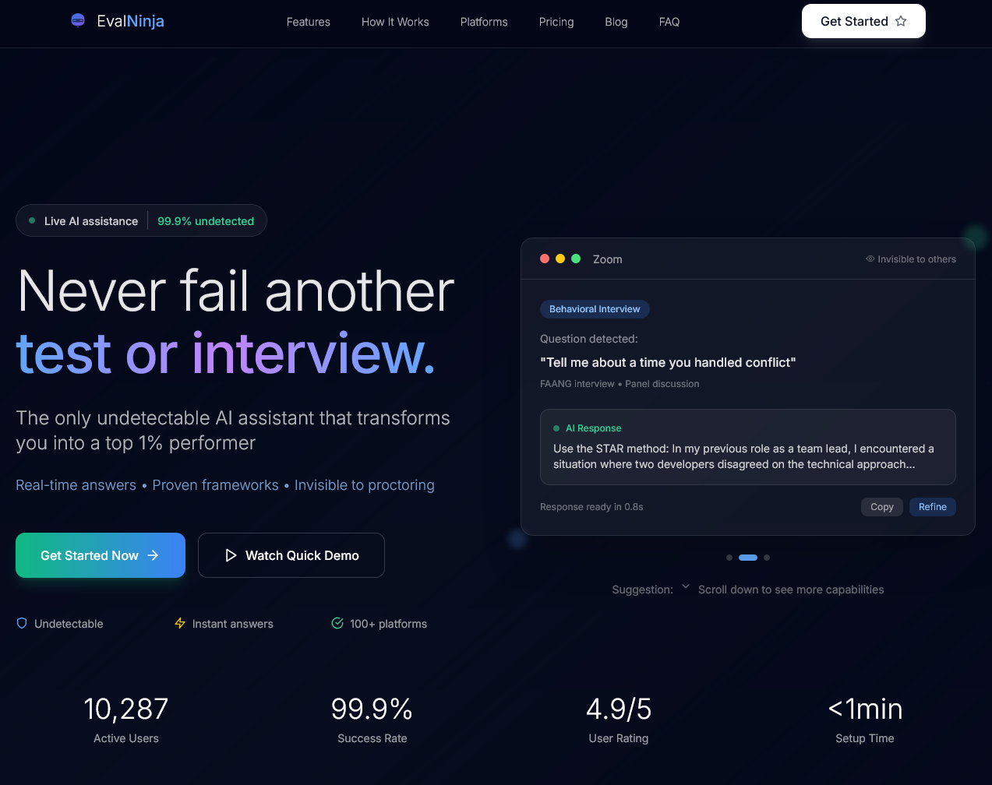The width and height of the screenshot is (992, 785).
Task: Click the 'Question detected:' label
Action: tap(589, 339)
